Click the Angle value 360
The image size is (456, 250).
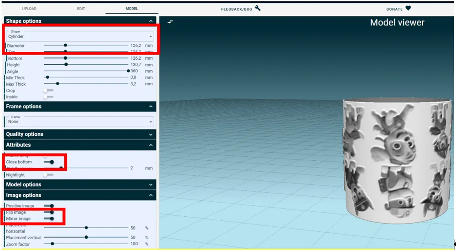click(x=134, y=71)
